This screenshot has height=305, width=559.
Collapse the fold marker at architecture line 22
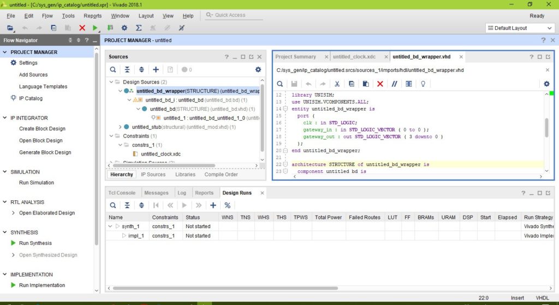pyautogui.click(x=286, y=164)
